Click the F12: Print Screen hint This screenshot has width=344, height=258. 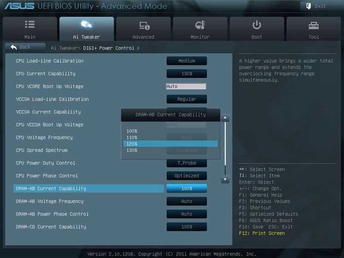(262, 233)
